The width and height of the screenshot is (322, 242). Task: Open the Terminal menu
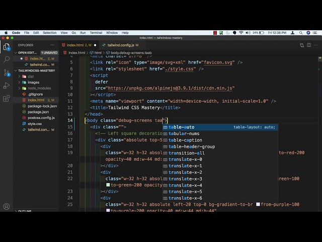pyautogui.click(x=96, y=33)
